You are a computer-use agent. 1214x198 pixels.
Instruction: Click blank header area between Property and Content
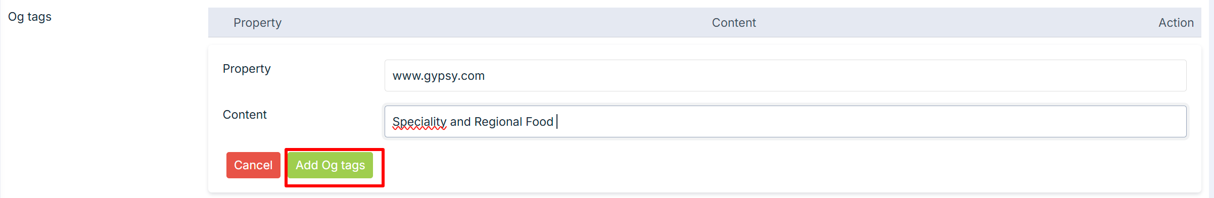495,23
